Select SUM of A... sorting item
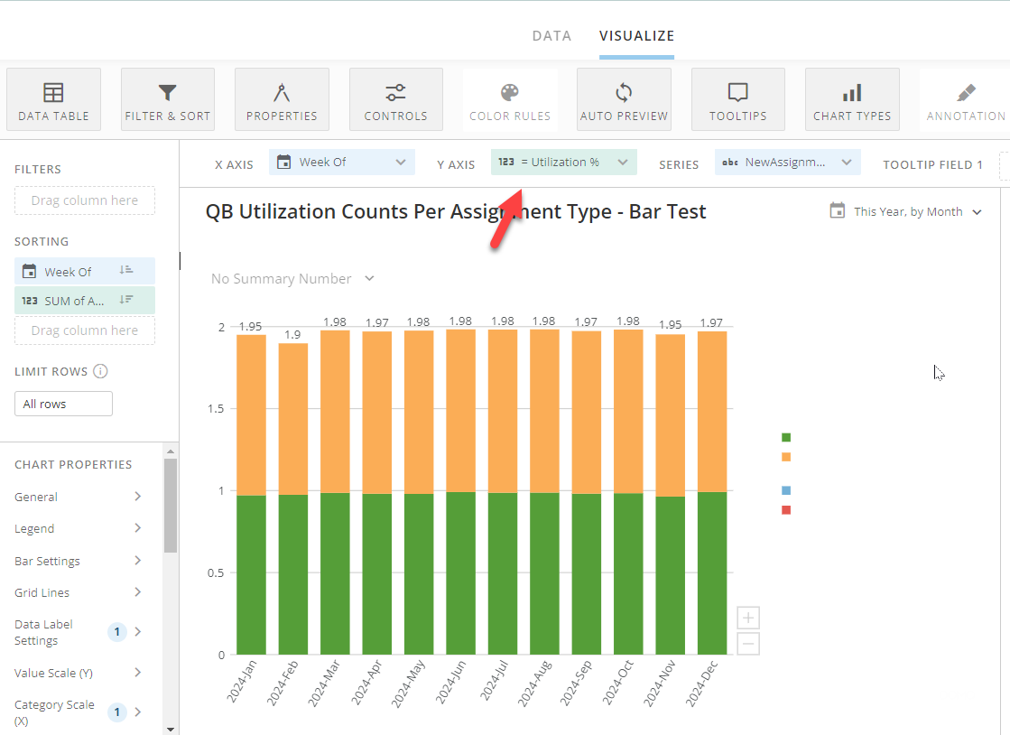The width and height of the screenshot is (1010, 735). [84, 300]
